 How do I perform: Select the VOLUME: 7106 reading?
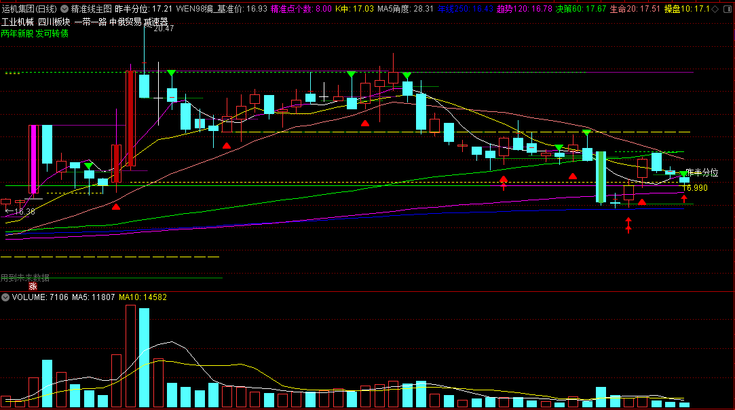coord(40,297)
